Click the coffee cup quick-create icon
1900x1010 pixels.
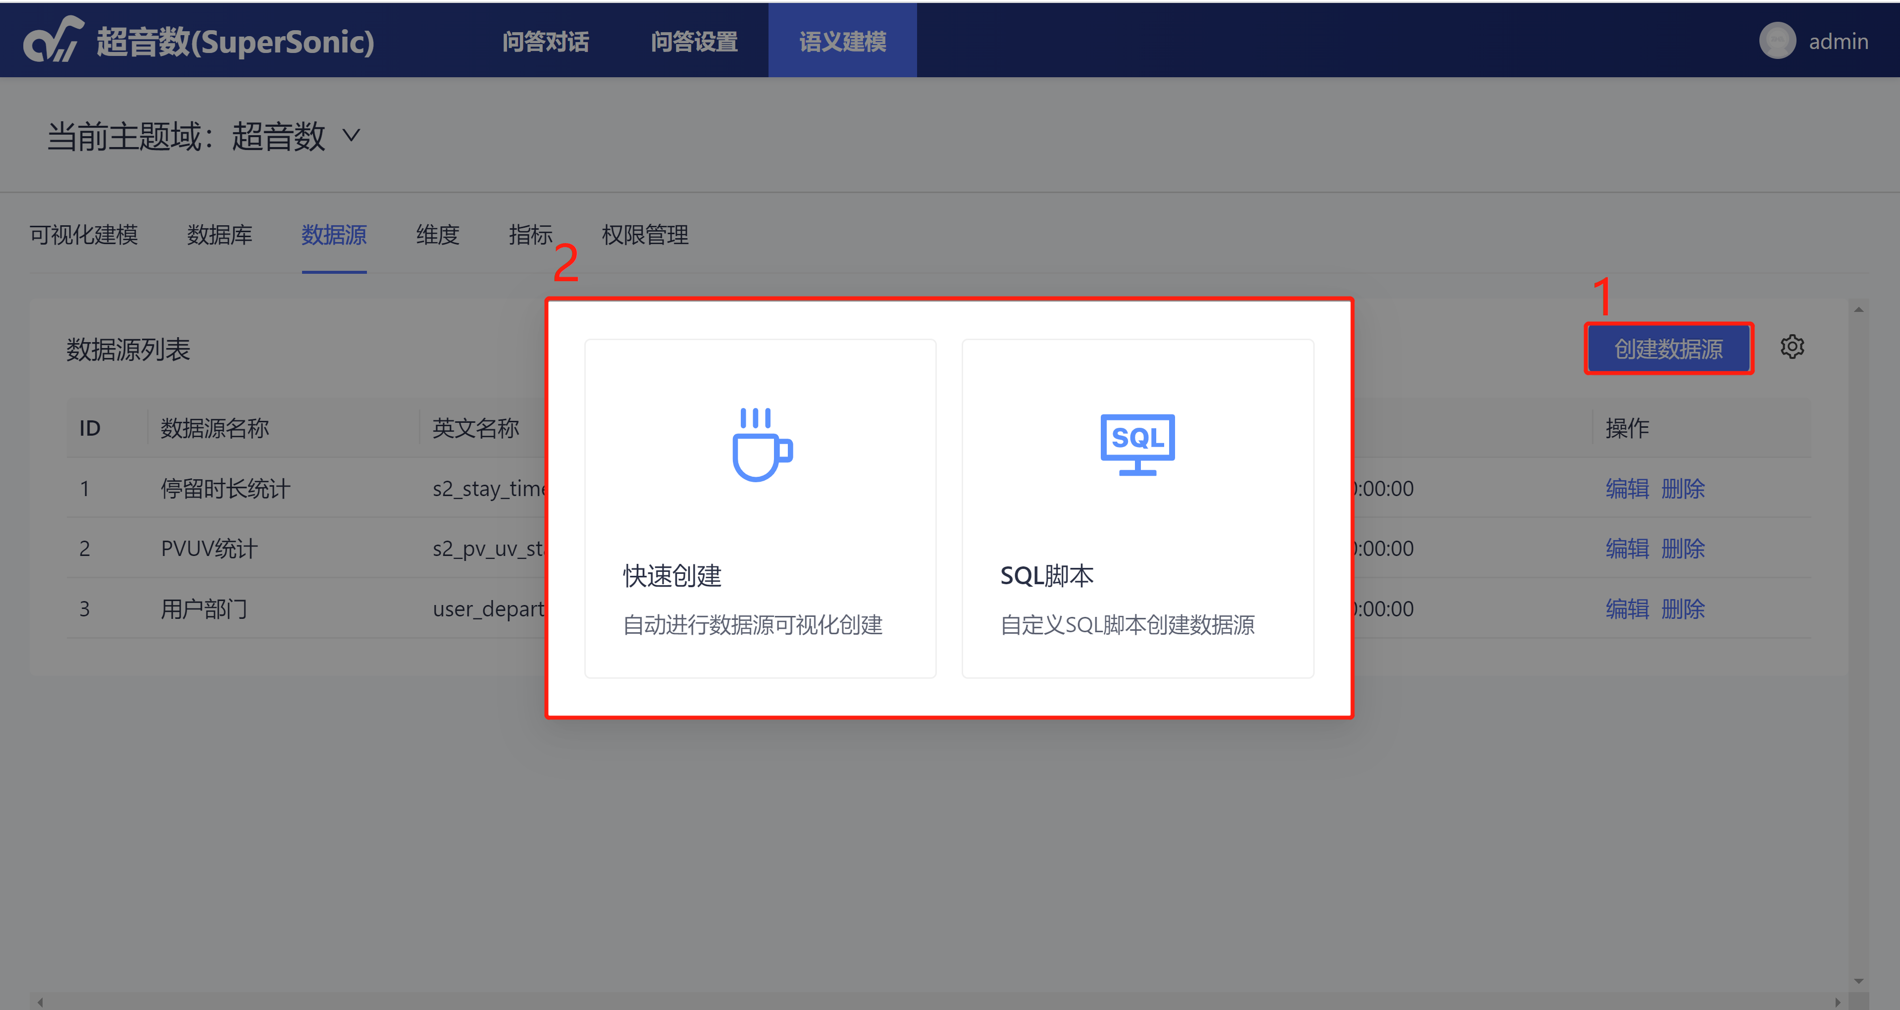761,445
